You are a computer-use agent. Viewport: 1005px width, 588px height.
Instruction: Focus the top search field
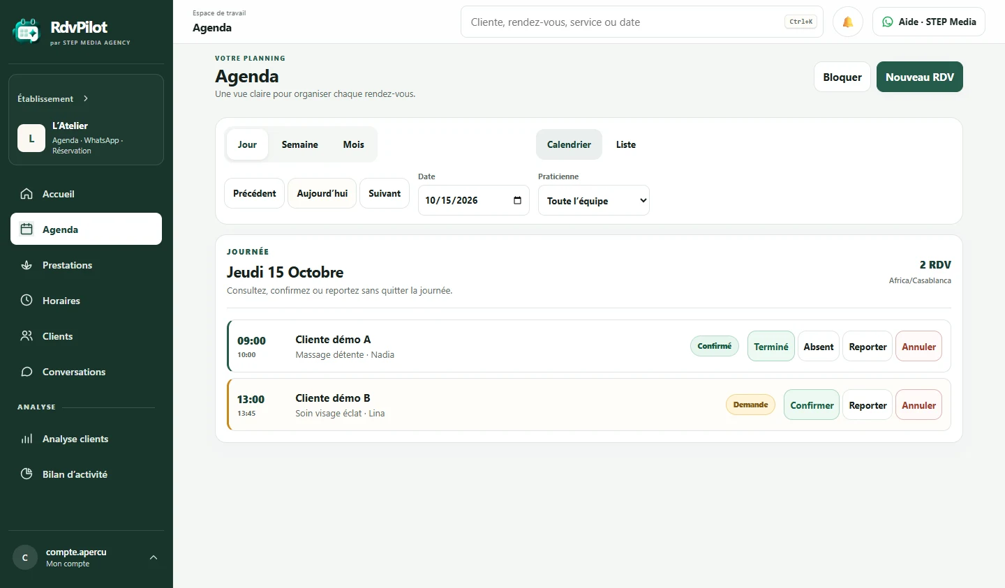pyautogui.click(x=642, y=22)
